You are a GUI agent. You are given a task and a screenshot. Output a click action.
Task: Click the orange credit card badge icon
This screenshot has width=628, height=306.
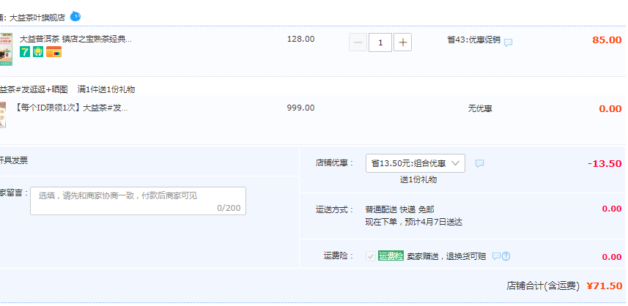(53, 52)
